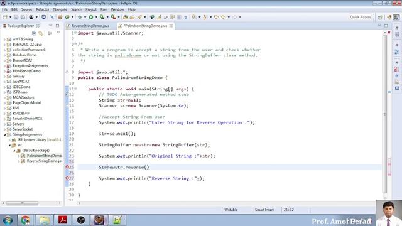Click the Package Explorer horizontal scrollbar

tap(22, 203)
